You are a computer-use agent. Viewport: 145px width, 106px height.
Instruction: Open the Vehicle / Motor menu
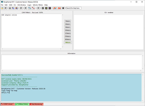coord(38,5)
